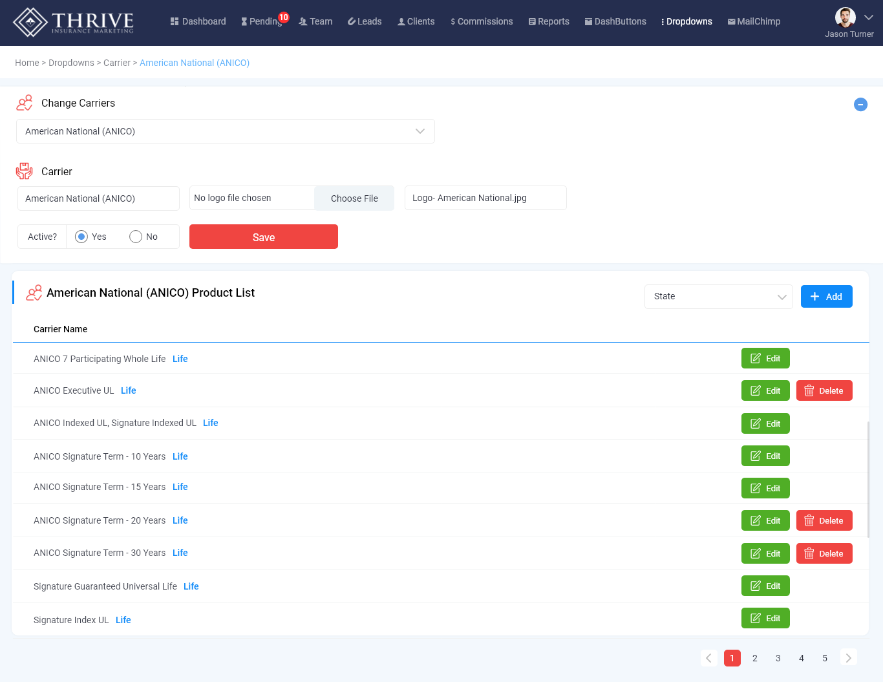Image resolution: width=883 pixels, height=682 pixels.
Task: Edit ANICO Signature Term - 10 Years
Action: tap(765, 456)
